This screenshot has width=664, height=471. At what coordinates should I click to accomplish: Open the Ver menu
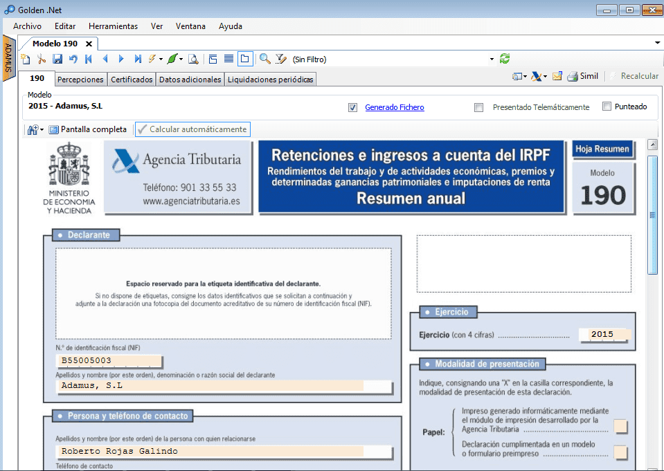pos(156,26)
